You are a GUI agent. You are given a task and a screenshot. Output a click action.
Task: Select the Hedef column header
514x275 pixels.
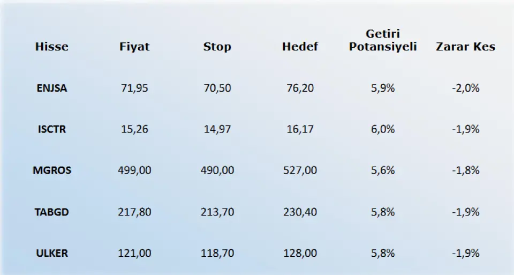(300, 47)
